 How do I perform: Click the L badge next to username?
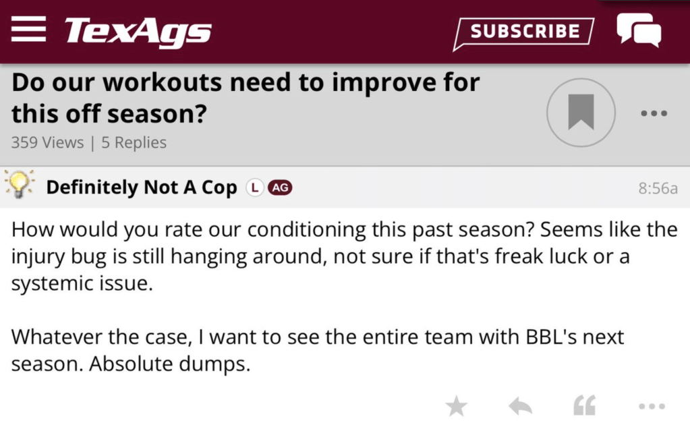click(254, 188)
